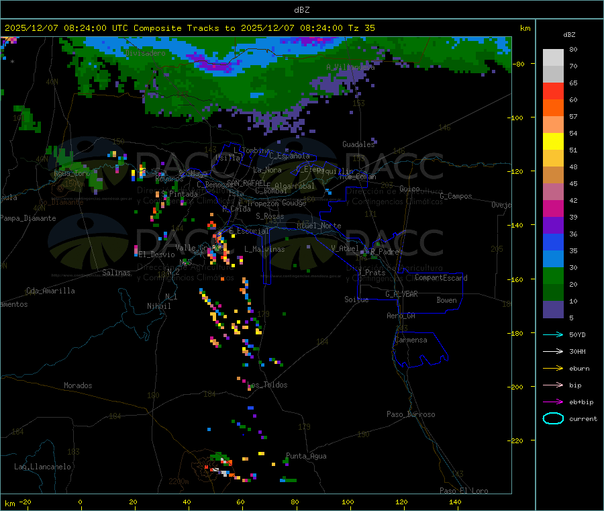
Task: Click the Agua_Toro map label
Action: click(72, 173)
